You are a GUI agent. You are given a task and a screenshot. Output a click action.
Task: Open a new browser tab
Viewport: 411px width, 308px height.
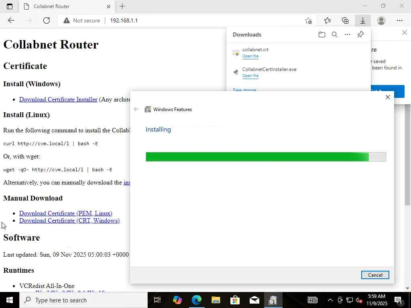coord(122,6)
